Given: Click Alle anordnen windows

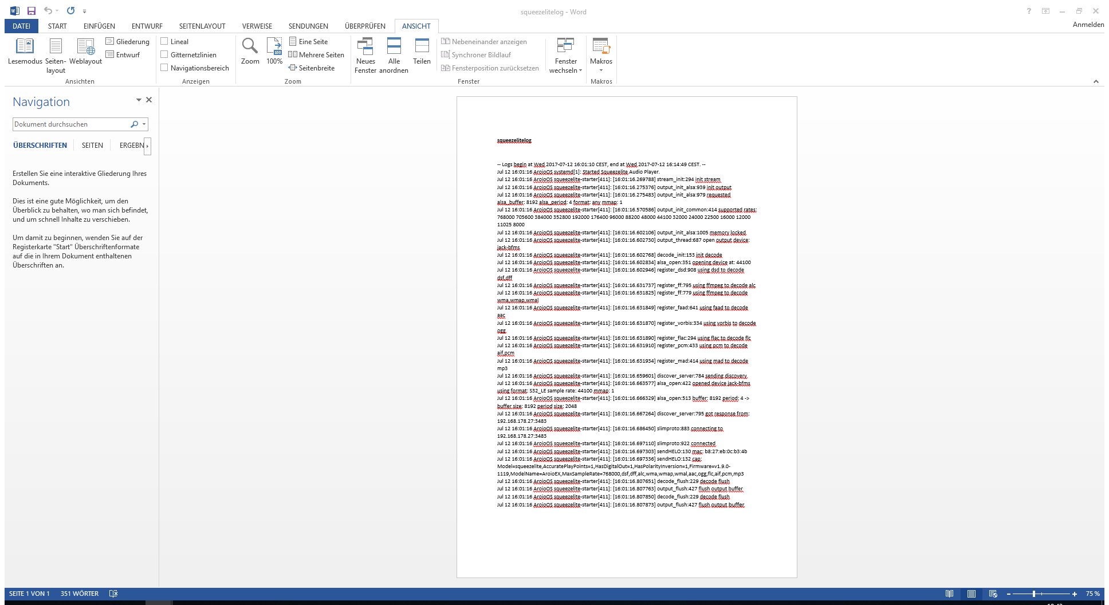Looking at the screenshot, I should pos(394,56).
